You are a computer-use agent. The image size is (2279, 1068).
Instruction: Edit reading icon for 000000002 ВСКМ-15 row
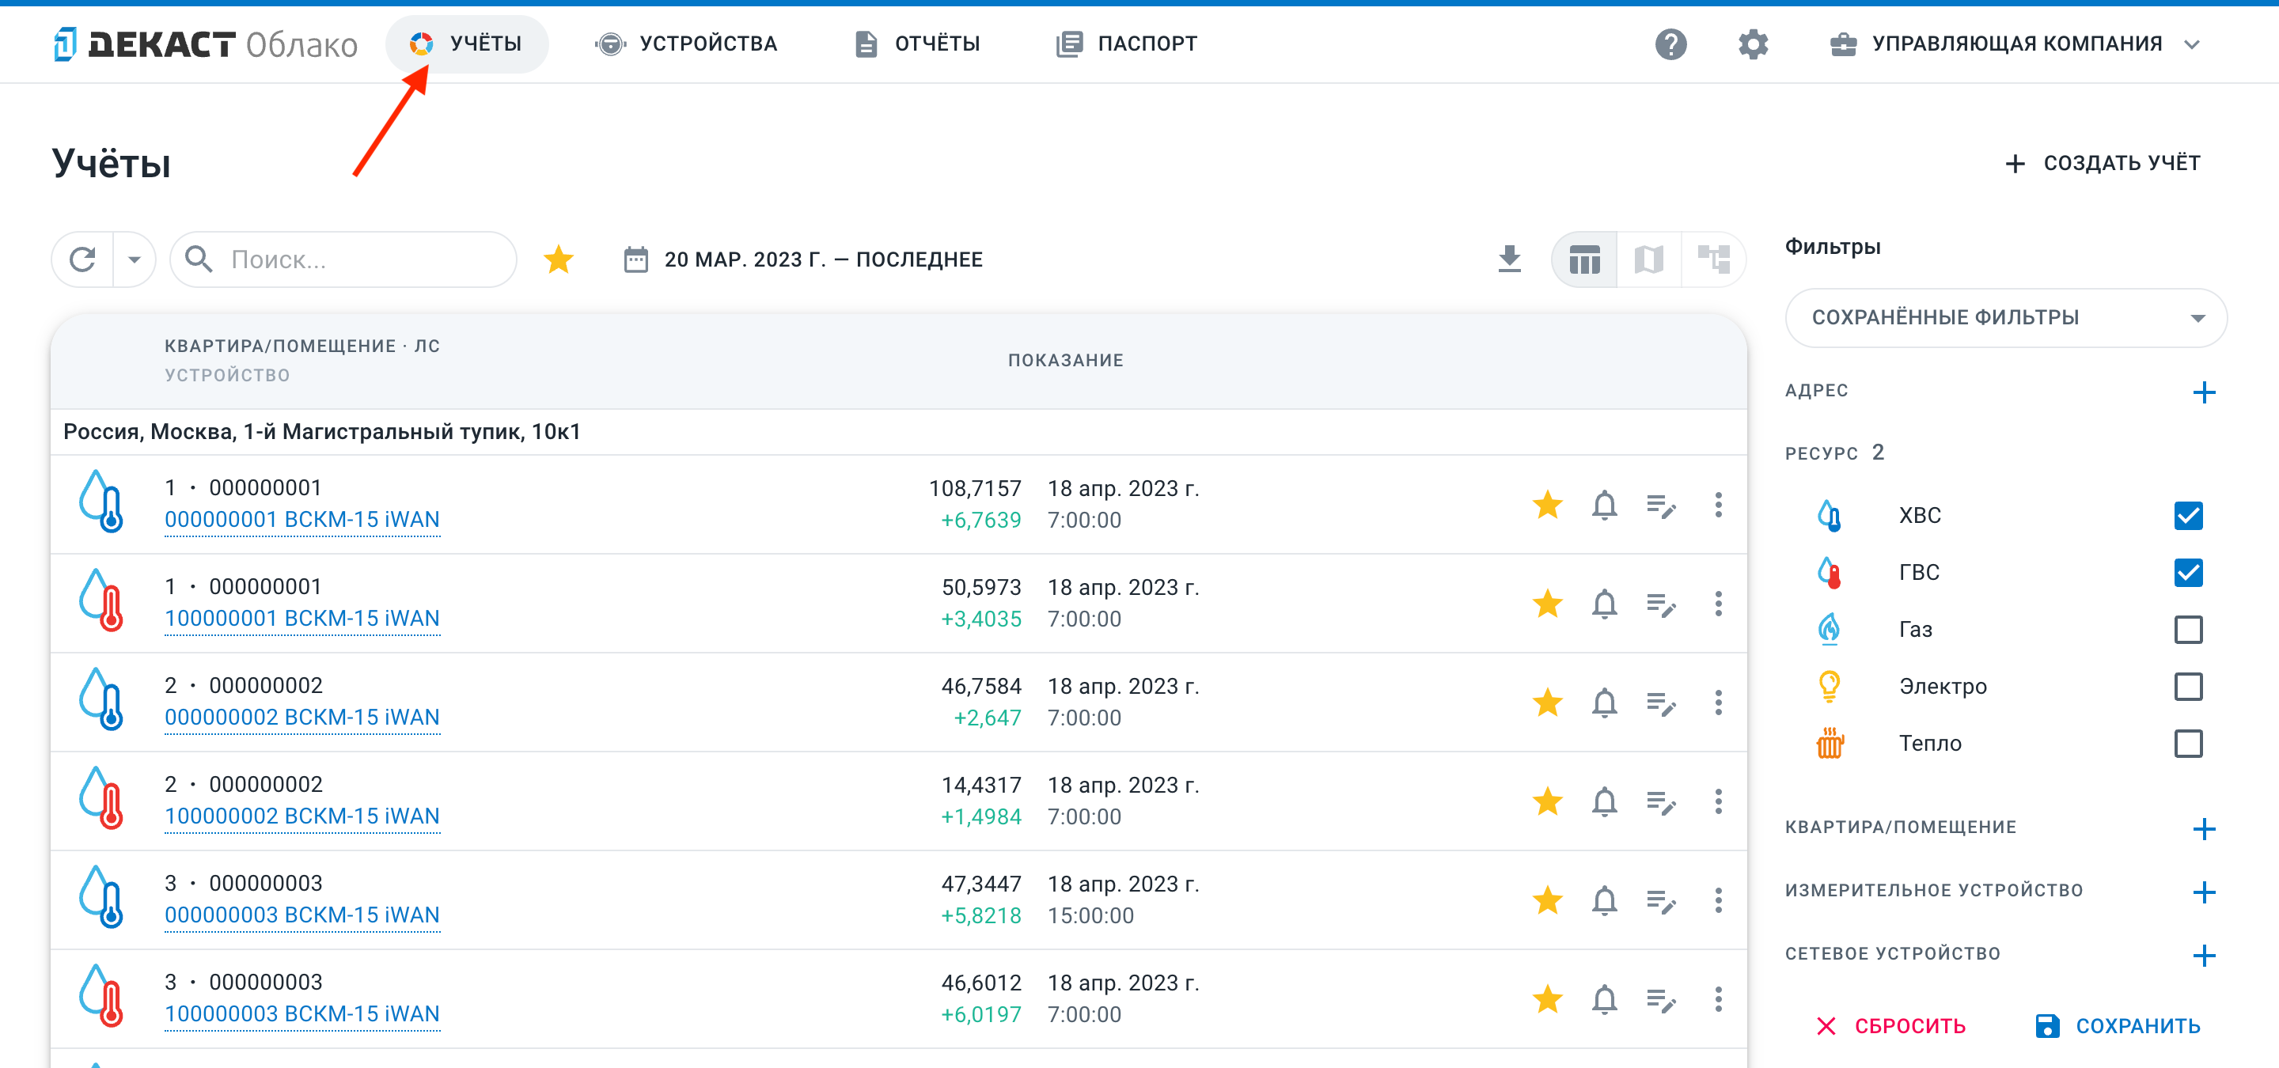click(1661, 704)
